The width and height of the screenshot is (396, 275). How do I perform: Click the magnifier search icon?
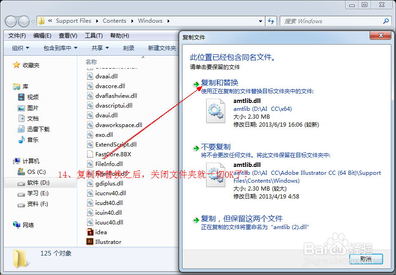386,21
